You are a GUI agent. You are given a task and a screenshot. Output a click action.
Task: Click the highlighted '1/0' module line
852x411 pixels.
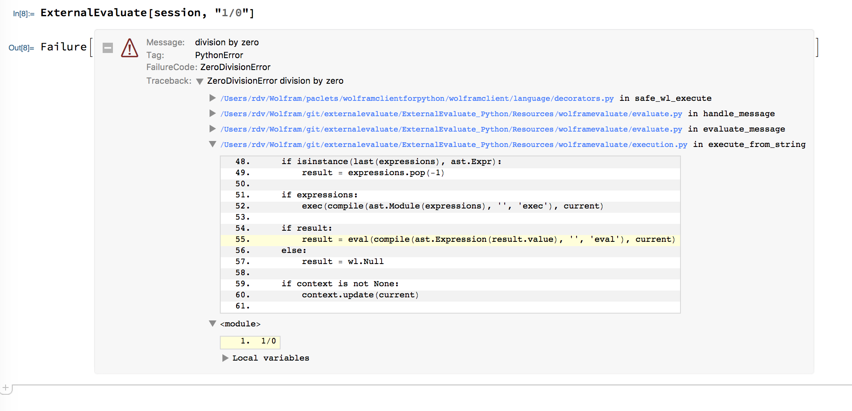click(x=250, y=341)
